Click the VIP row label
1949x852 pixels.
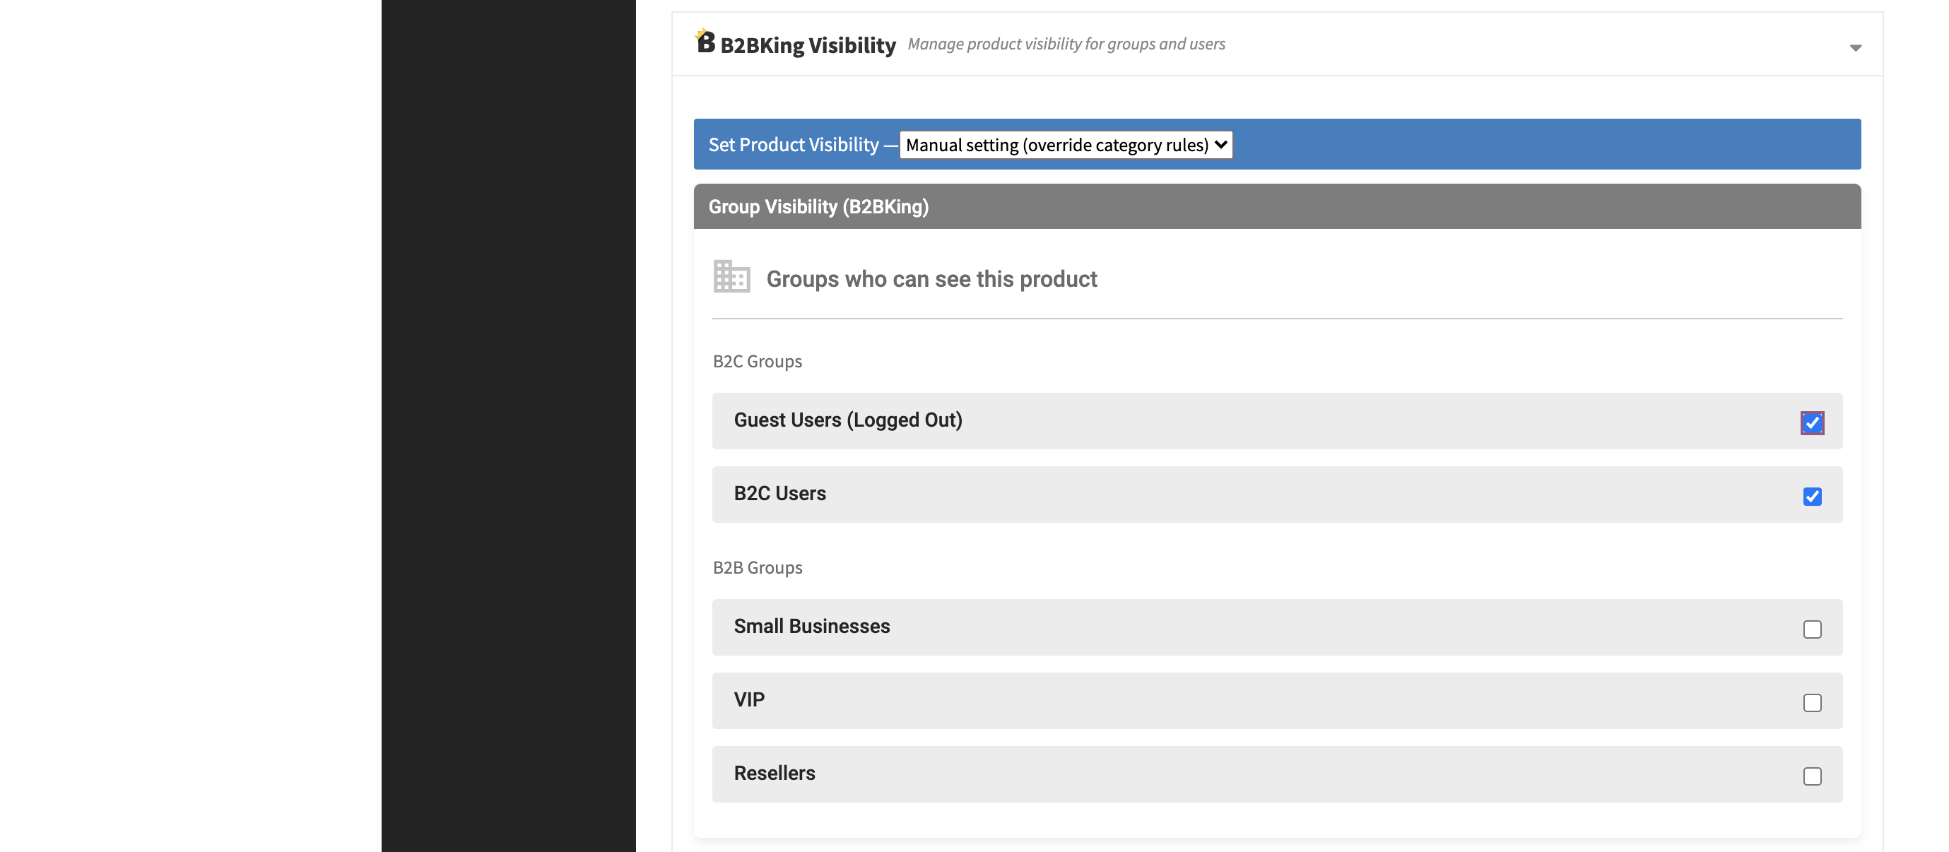pyautogui.click(x=748, y=700)
